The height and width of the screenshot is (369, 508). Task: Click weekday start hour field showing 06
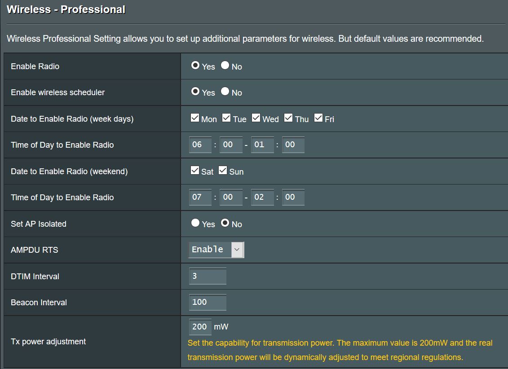pos(200,145)
